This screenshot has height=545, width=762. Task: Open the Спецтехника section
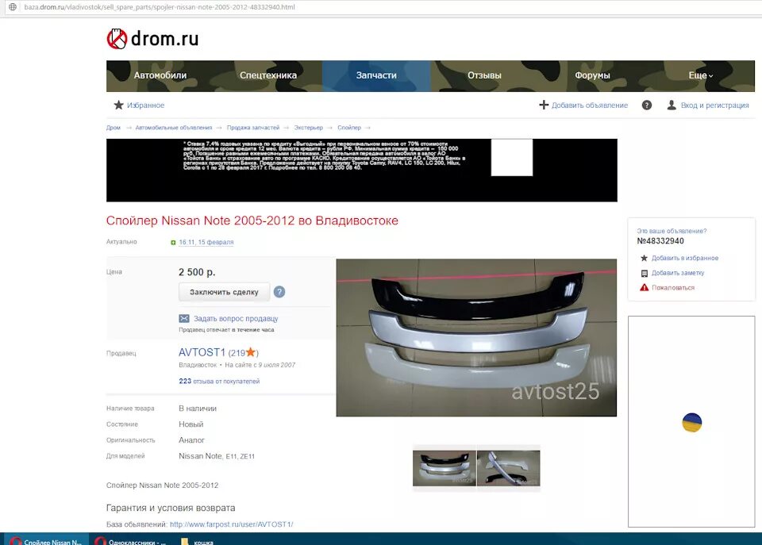267,75
